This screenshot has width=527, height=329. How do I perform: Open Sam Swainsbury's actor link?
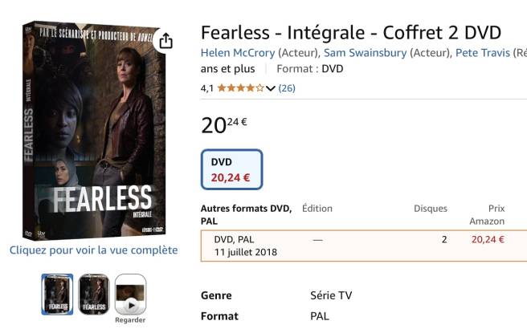point(366,53)
